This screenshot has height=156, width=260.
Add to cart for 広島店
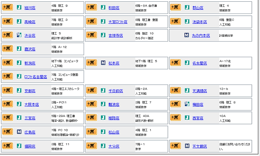click(8, 132)
